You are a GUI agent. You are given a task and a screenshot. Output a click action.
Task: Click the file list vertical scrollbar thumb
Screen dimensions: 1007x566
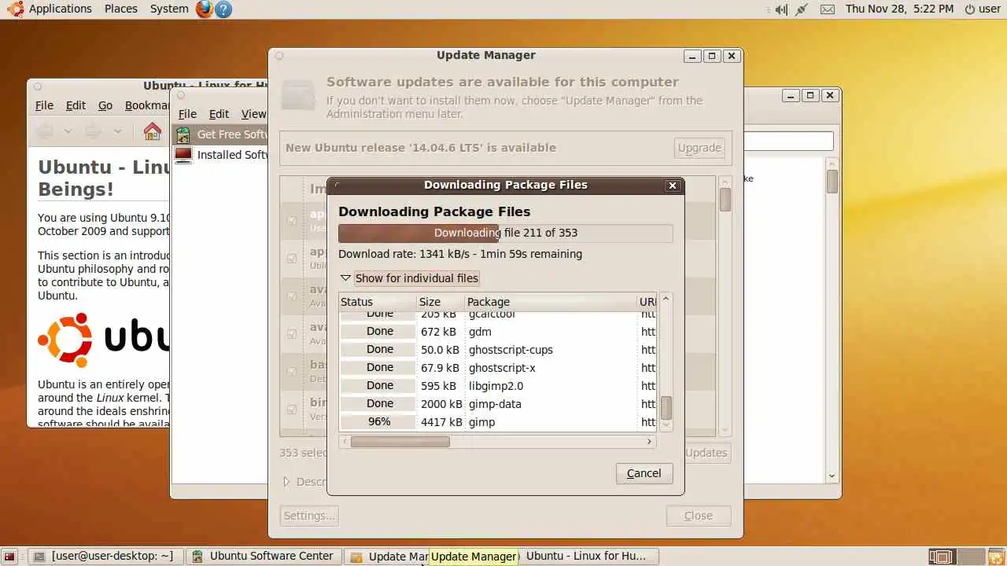[666, 408]
